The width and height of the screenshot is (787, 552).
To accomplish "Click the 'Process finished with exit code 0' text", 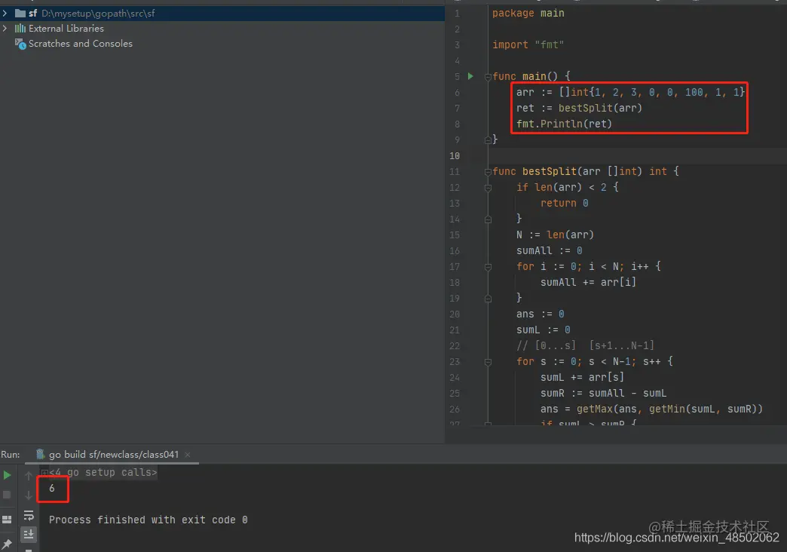I will (148, 520).
